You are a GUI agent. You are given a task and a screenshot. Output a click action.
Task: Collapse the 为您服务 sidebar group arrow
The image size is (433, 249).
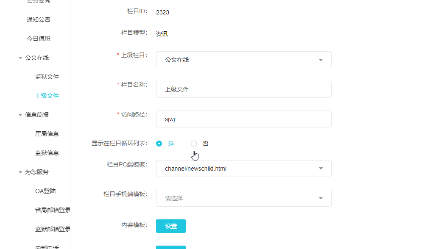point(20,172)
